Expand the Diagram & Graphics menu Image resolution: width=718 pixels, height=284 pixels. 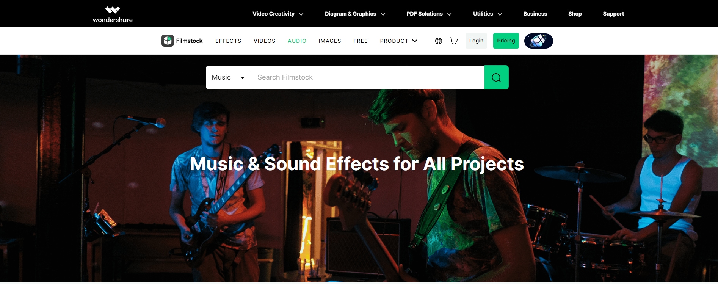coord(355,14)
